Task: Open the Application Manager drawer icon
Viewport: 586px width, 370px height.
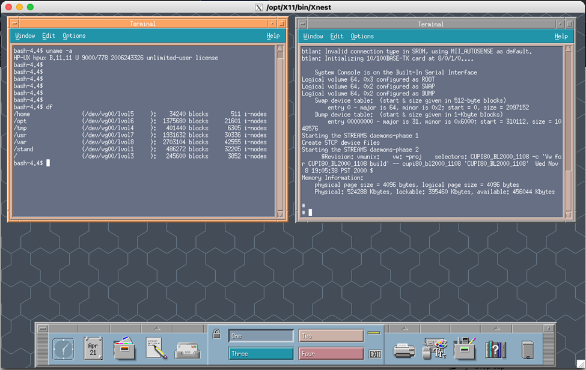Action: coord(464,348)
